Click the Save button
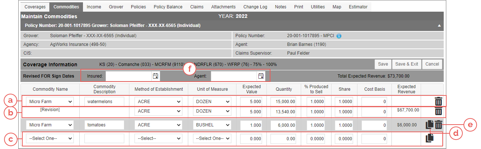 [383, 64]
